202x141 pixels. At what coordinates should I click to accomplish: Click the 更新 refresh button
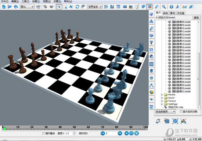196,18
